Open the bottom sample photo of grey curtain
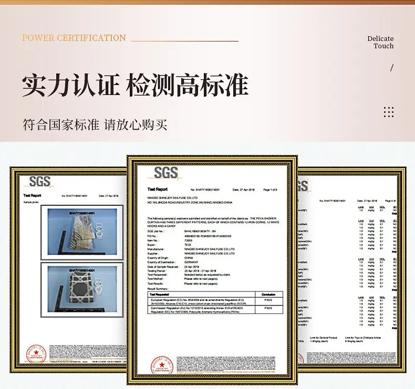Viewport: 415px width, 389px height. coord(82,290)
